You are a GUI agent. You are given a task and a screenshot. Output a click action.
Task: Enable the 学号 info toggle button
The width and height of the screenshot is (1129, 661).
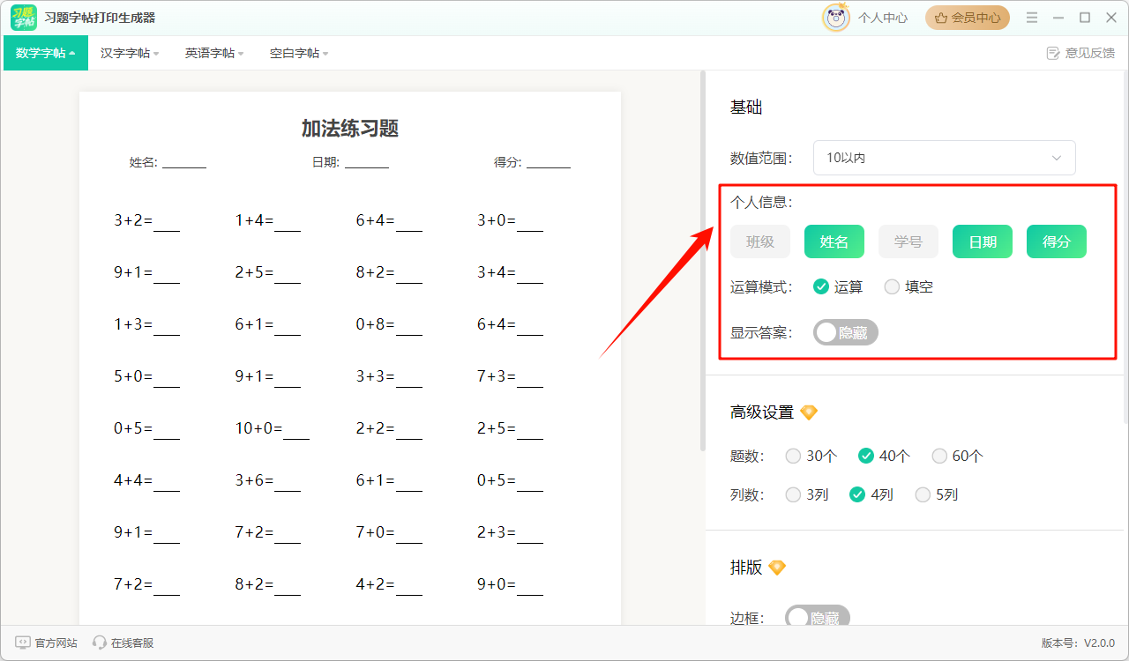pos(908,241)
